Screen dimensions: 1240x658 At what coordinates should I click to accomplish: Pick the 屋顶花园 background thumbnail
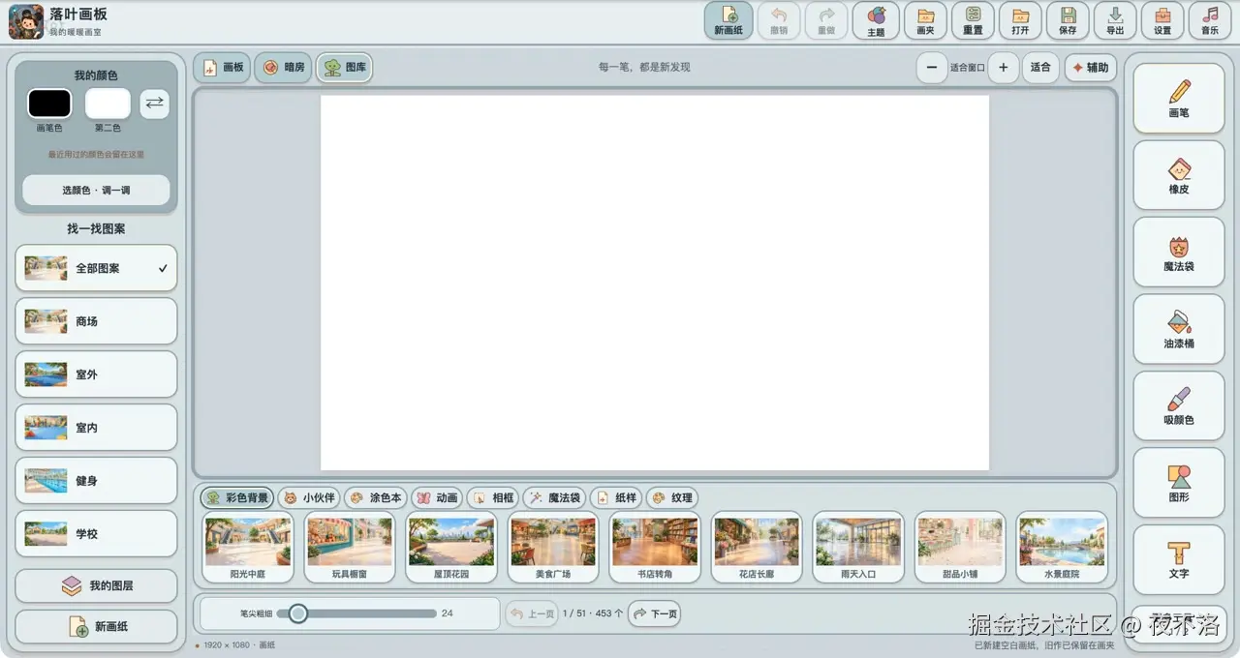450,548
